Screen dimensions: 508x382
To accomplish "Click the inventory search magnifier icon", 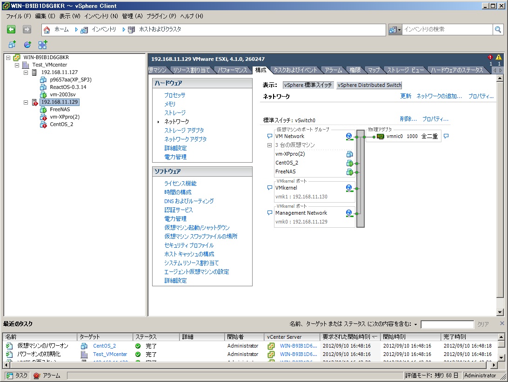I will 498,30.
